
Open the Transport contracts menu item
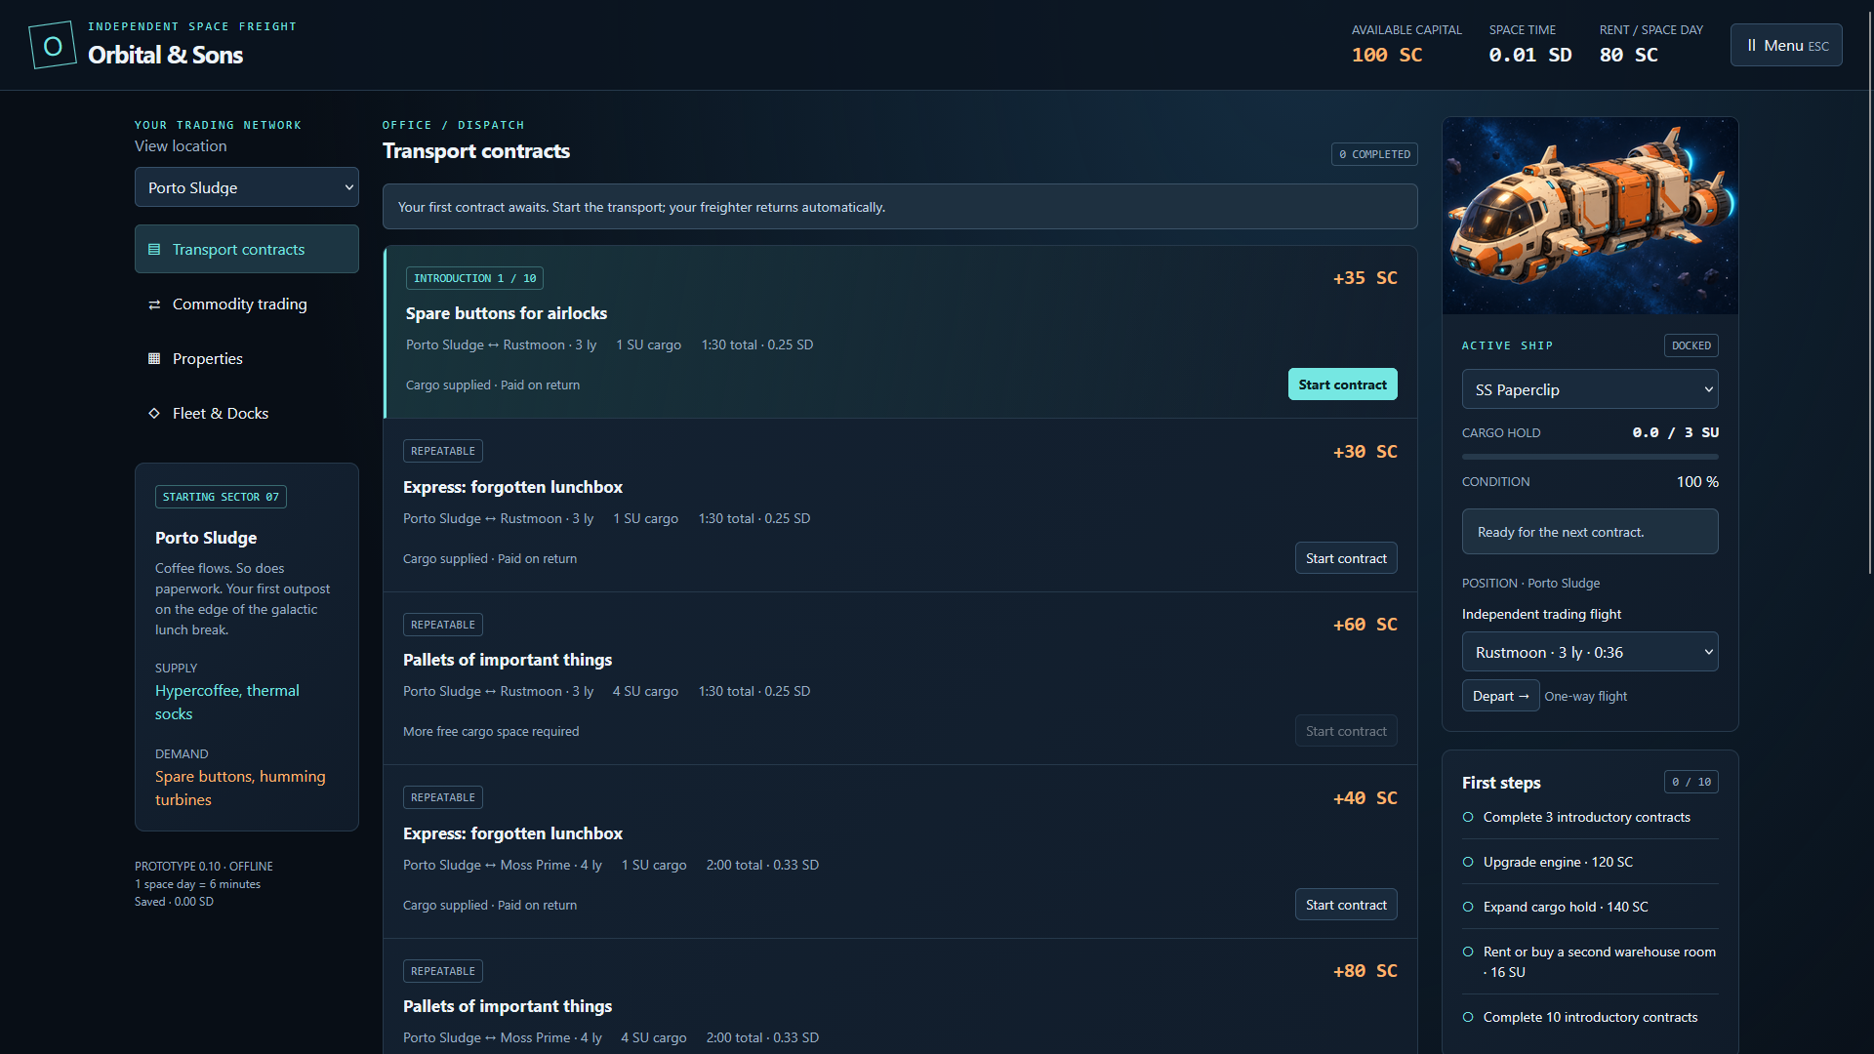(247, 250)
